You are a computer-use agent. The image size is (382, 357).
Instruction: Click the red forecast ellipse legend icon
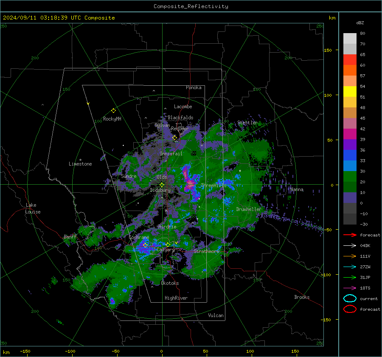[x=350, y=309]
